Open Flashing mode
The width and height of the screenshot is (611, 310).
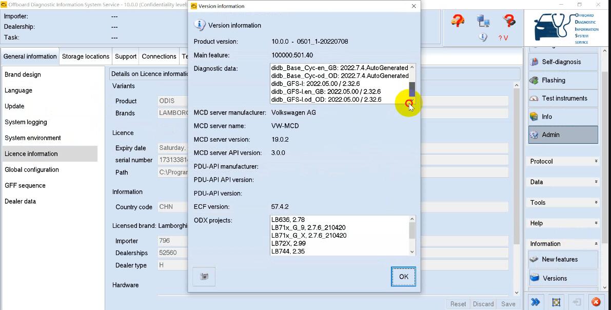pos(563,81)
